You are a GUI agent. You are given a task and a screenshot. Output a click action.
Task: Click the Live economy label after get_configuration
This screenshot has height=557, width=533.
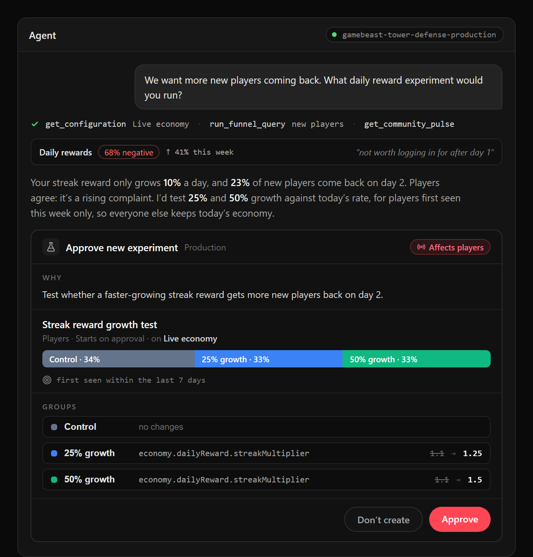[x=161, y=124]
